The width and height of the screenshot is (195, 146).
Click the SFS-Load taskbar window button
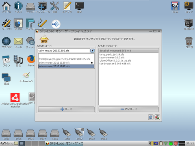pyautogui.click(x=64, y=143)
